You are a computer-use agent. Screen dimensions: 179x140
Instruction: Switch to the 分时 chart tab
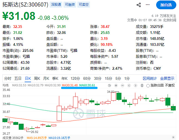(x=8, y=78)
